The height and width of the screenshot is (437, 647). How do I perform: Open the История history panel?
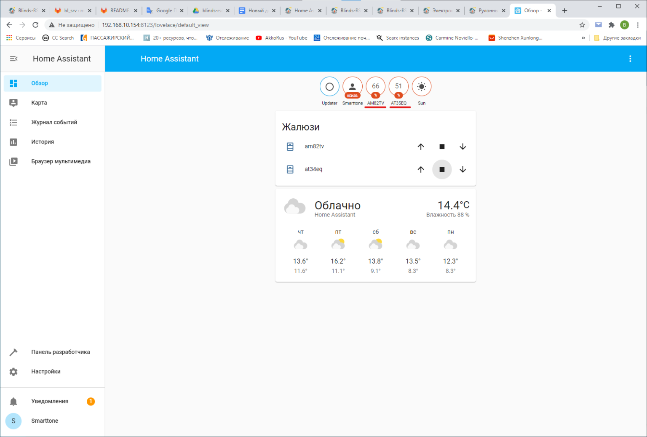(53, 142)
